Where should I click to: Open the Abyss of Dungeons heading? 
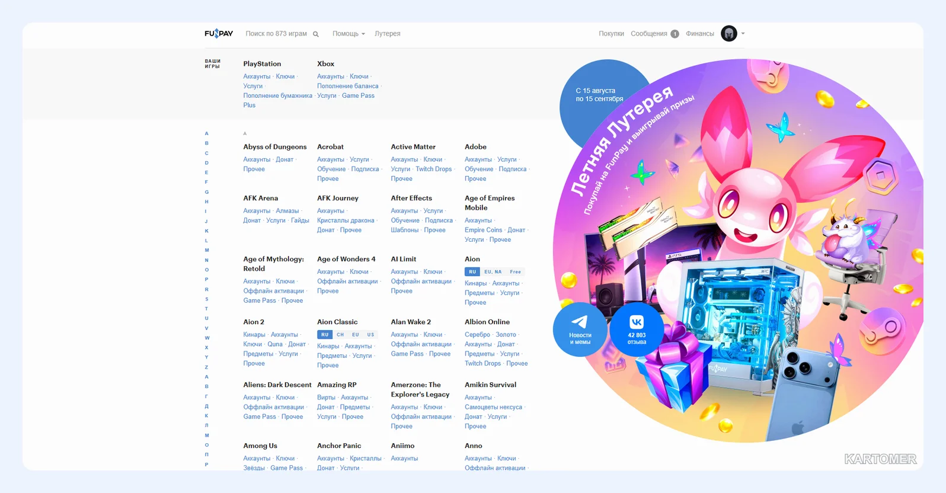(x=275, y=147)
